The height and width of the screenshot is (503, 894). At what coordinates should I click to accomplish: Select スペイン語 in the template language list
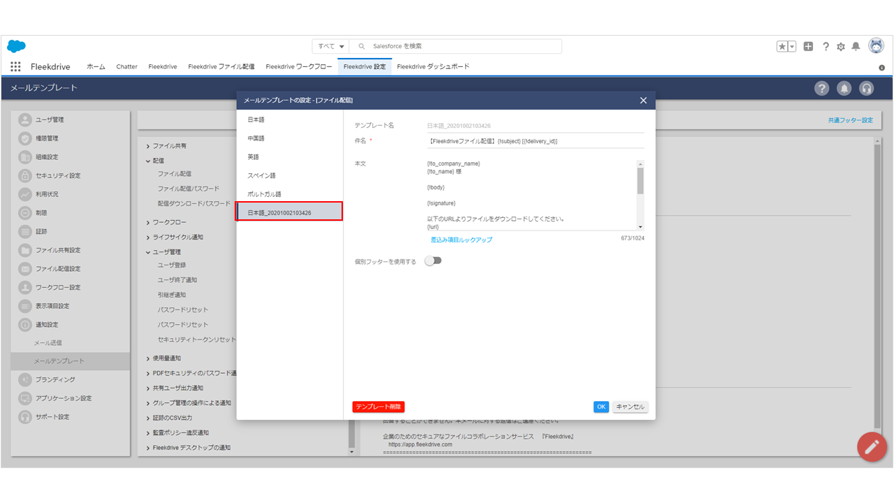[x=289, y=175]
